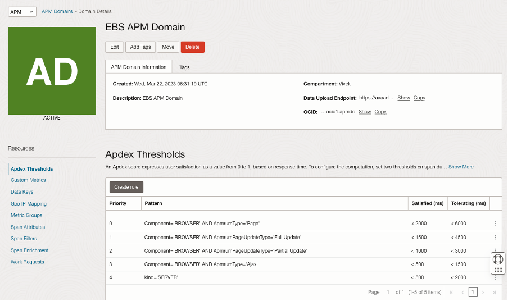This screenshot has height=301, width=508.
Task: Click the '< 3000' tolerating value
Action: tap(459, 251)
